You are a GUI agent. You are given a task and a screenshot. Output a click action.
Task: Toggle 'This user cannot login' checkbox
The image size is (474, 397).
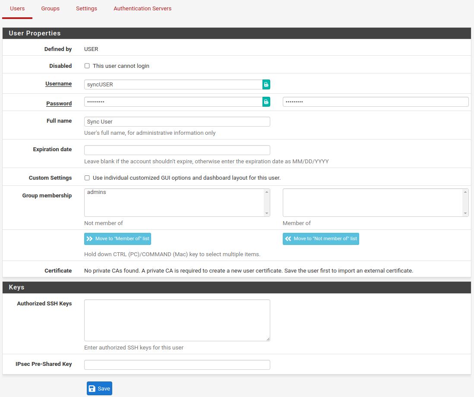[87, 66]
